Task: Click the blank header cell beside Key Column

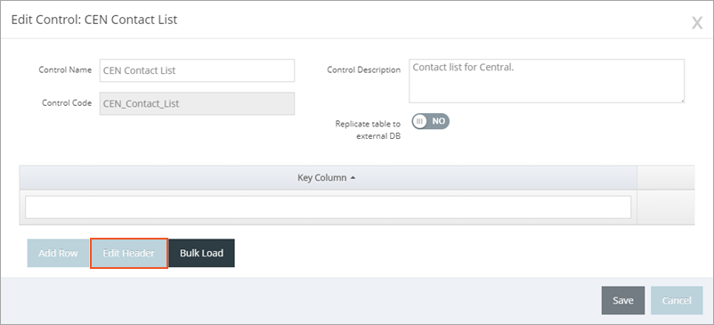Action: [x=666, y=177]
